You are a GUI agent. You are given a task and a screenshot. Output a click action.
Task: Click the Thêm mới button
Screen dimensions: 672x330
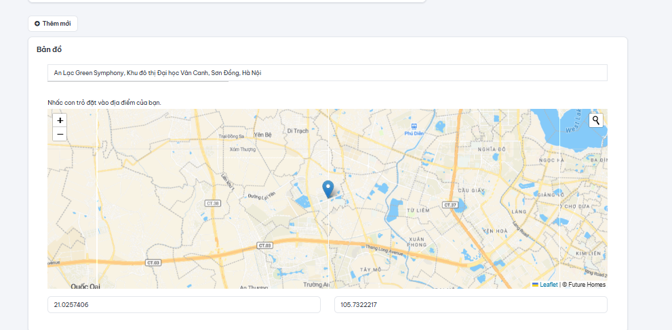tap(53, 24)
